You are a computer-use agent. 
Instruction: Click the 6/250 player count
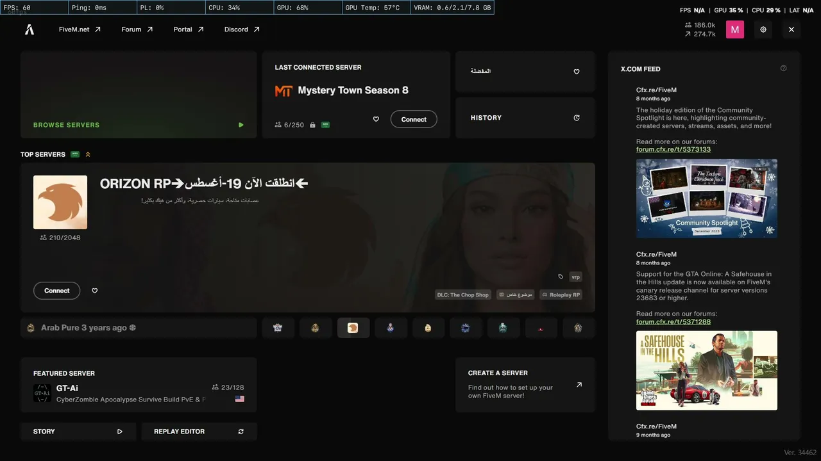point(289,125)
